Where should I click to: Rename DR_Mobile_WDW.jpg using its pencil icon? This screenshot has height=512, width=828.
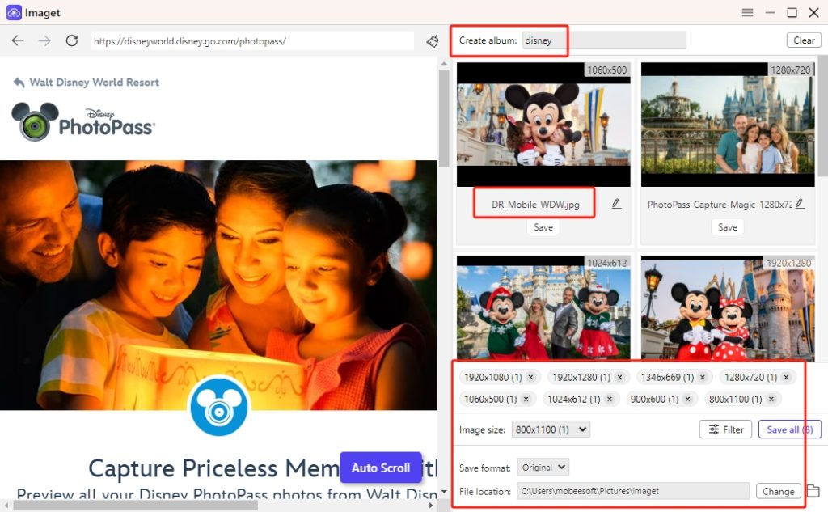[615, 204]
